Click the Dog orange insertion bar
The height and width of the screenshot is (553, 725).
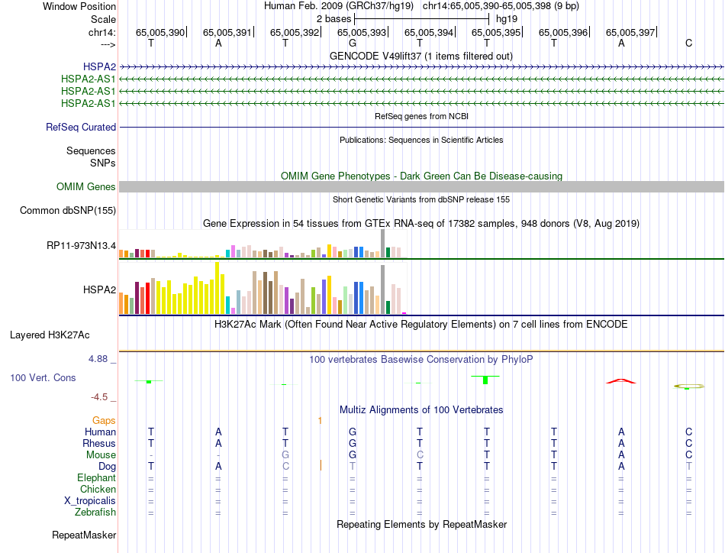click(321, 465)
